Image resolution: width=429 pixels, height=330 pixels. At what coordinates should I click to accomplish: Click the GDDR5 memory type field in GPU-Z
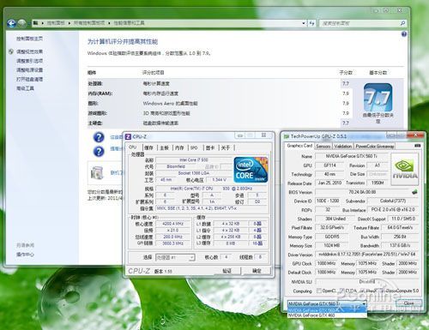click(x=332, y=237)
